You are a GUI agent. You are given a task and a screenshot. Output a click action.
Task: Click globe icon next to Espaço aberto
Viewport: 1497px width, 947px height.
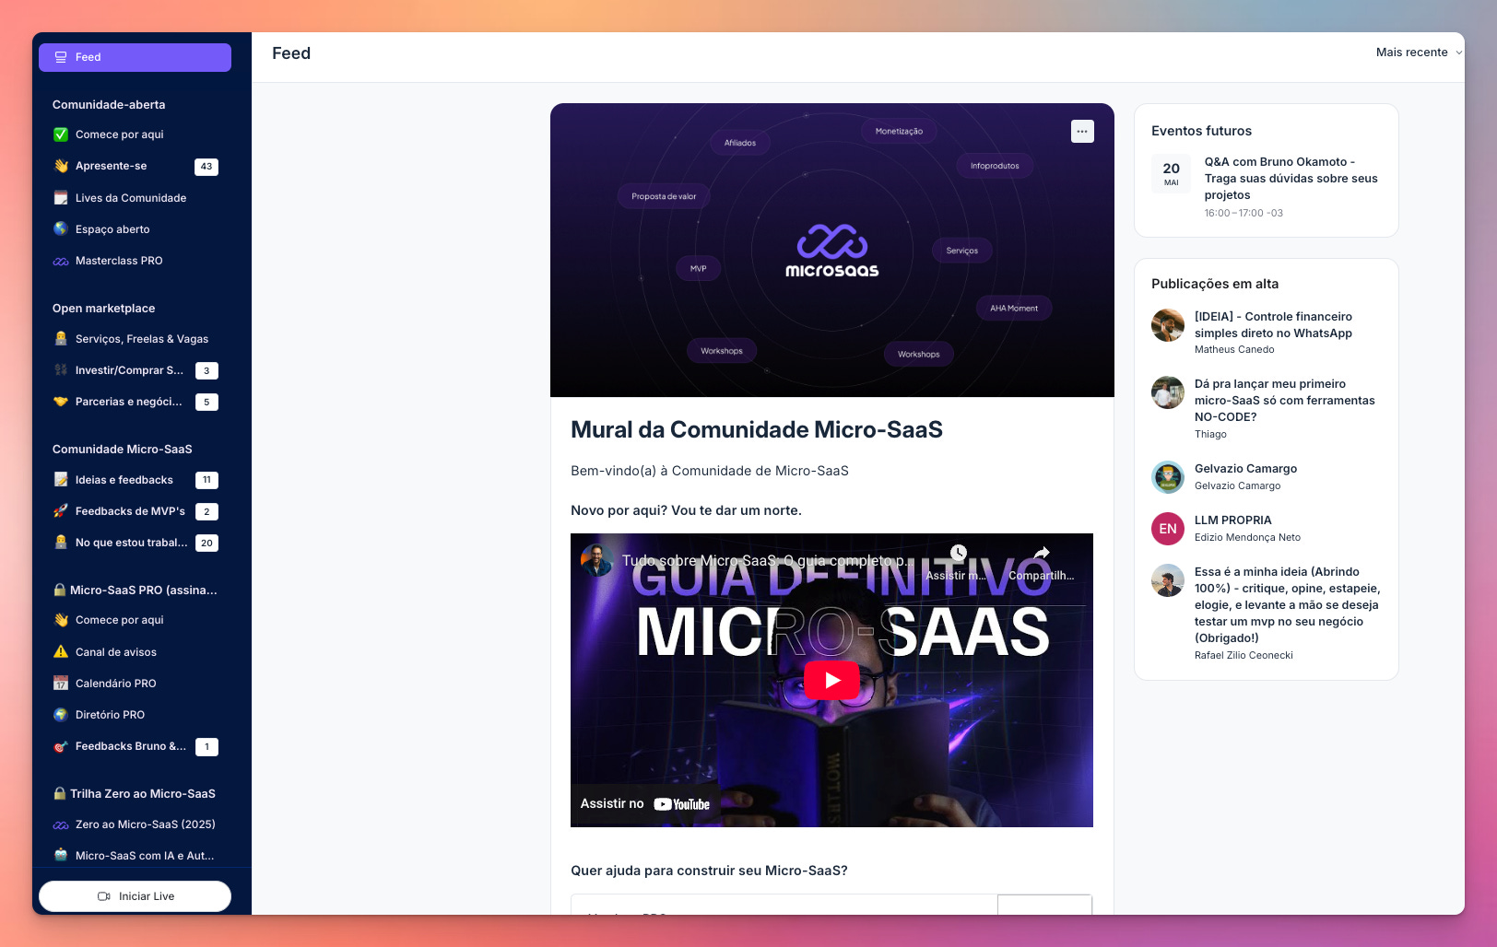point(61,229)
